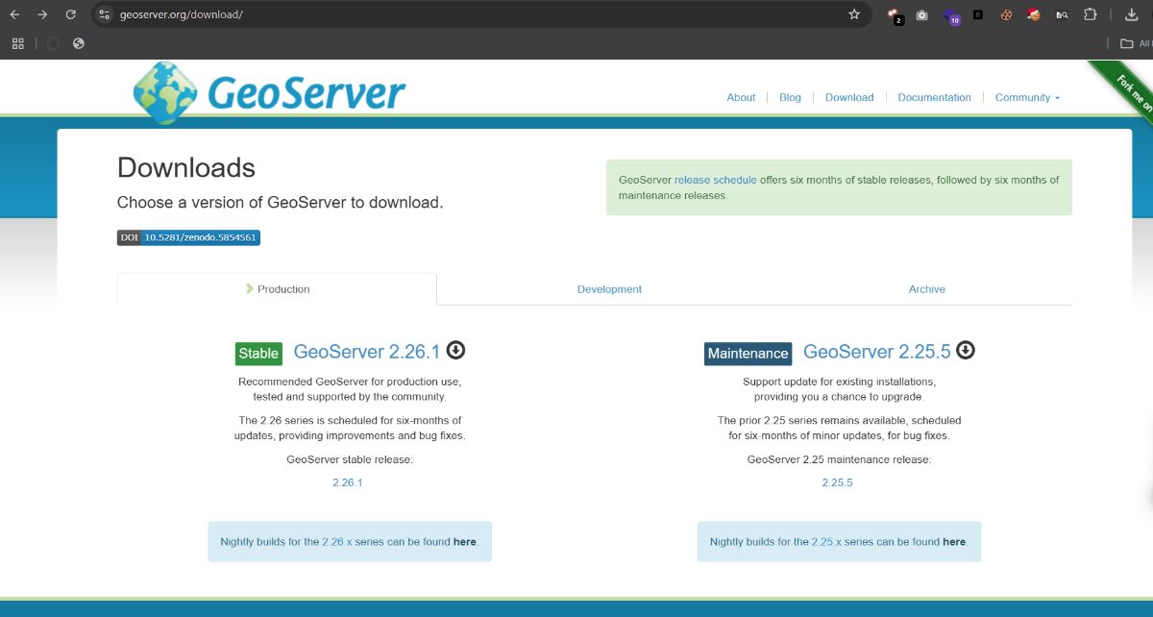Bookmark the page with the star icon

[852, 14]
